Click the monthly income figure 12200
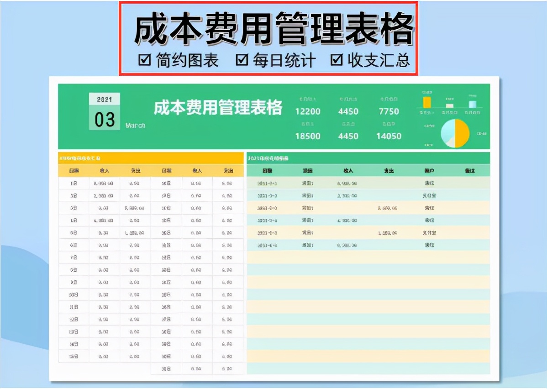The width and height of the screenshot is (547, 389). coord(308,111)
